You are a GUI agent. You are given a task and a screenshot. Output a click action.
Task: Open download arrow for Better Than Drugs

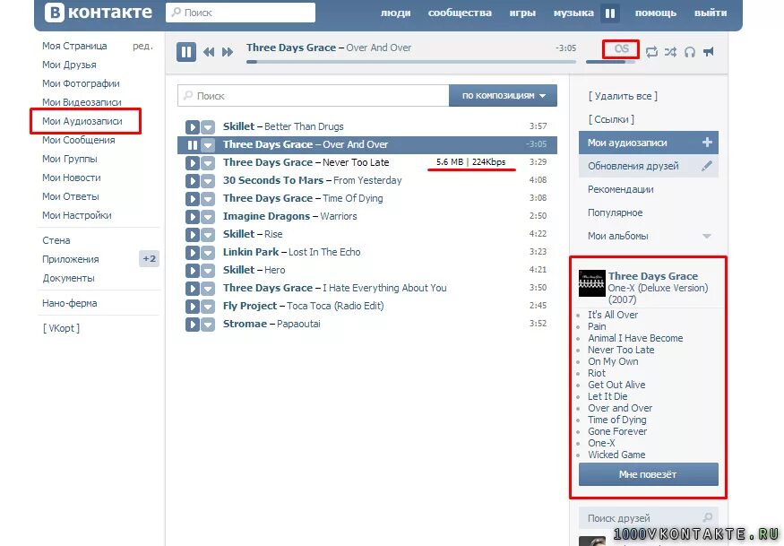(x=208, y=127)
